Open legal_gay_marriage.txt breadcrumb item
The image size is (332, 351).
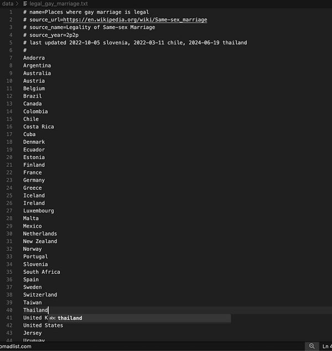59,4
